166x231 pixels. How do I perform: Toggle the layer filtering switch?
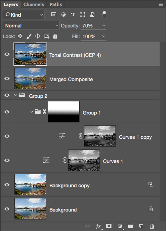tap(104, 15)
